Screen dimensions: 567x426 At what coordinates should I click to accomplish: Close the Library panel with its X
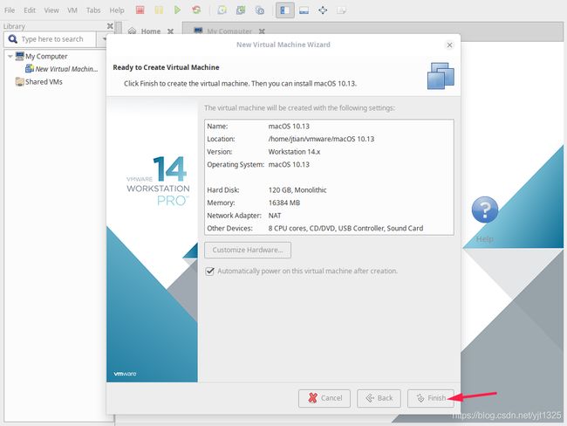[110, 25]
